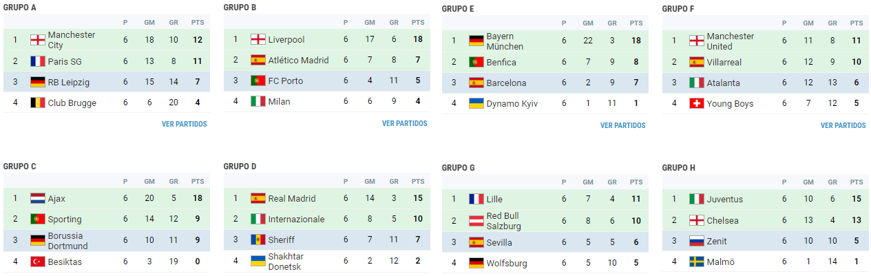The width and height of the screenshot is (871, 276).
Task: Click the Austria flag beside Red Bull Salzburg
Action: (x=476, y=221)
